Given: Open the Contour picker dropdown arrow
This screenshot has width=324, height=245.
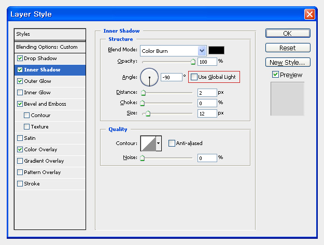Looking at the screenshot, I should [x=159, y=143].
